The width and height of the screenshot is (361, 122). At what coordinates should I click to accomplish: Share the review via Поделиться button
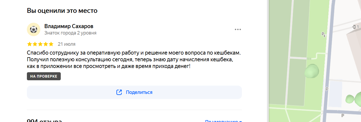tap(134, 92)
